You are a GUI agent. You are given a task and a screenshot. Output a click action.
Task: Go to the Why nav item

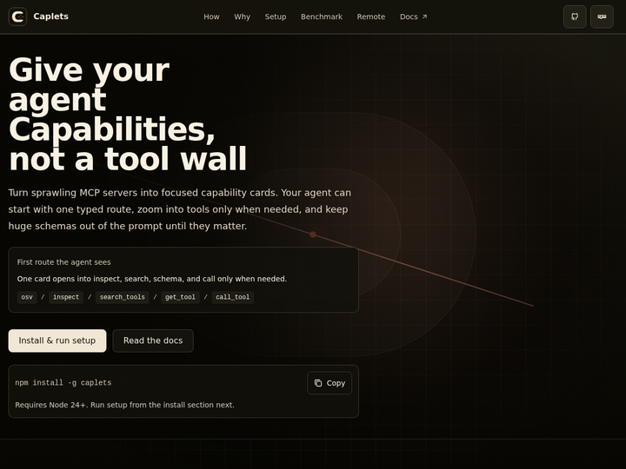(x=242, y=17)
